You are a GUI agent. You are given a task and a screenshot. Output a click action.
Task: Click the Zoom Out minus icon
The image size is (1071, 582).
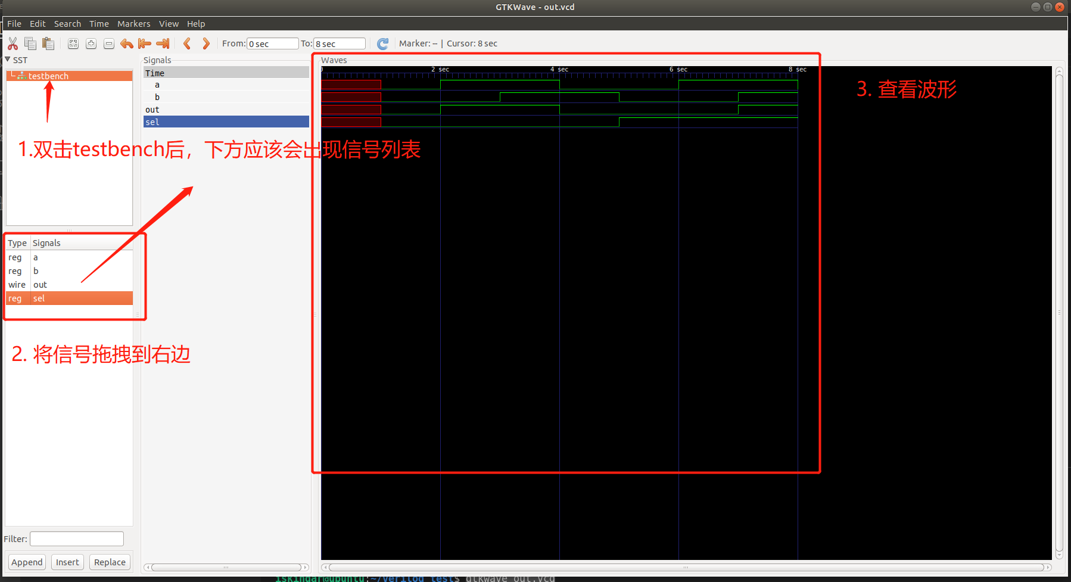click(x=109, y=43)
